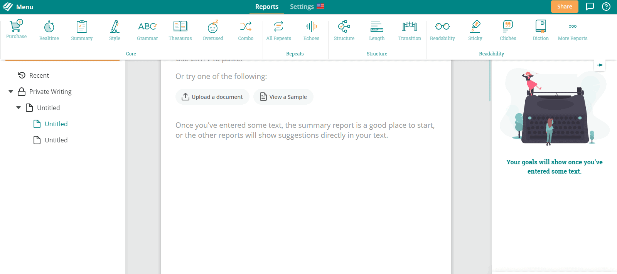Screen dimensions: 617x274
Task: Open the Menu
Action: [x=25, y=7]
